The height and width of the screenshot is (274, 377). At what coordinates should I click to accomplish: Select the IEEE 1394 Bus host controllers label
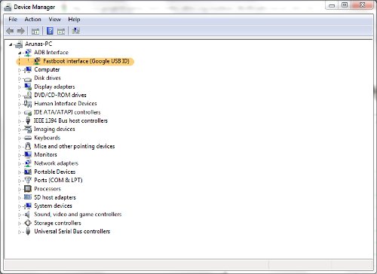(71, 120)
